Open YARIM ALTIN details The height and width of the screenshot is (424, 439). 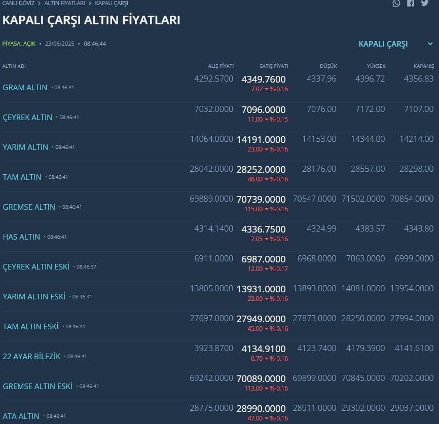click(x=25, y=147)
